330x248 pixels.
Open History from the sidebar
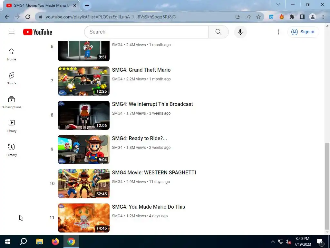[x=12, y=150]
